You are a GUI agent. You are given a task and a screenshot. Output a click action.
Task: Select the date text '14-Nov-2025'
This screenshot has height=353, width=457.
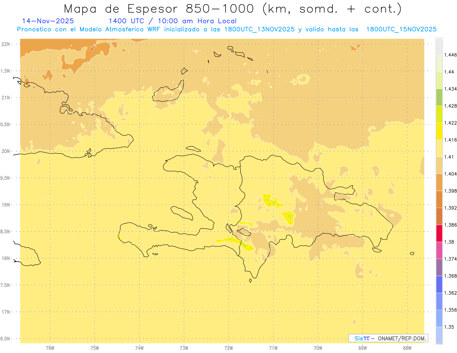(x=48, y=21)
